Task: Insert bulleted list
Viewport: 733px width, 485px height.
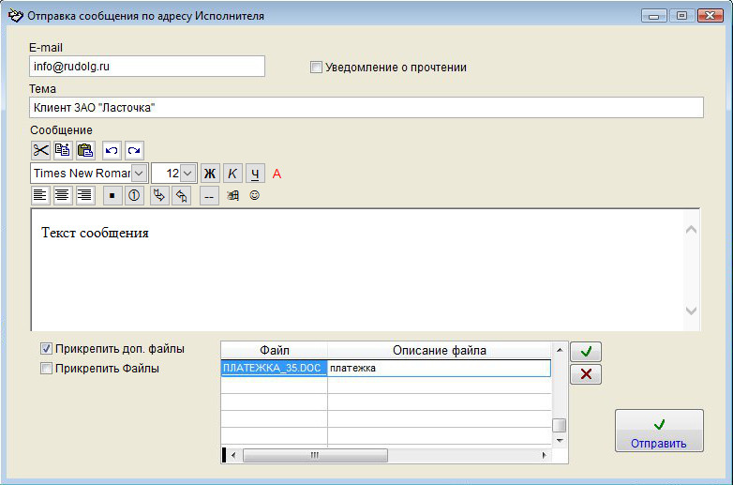Action: (x=112, y=195)
